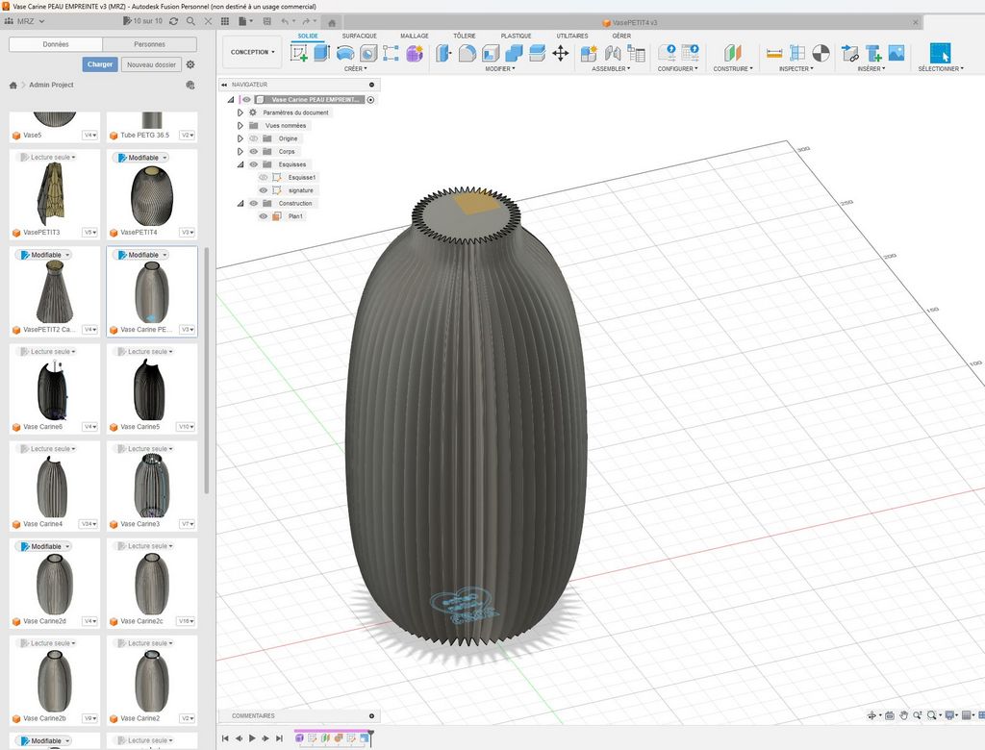Viewport: 985px width, 750px height.
Task: Close the data panel with X icon
Action: click(208, 21)
